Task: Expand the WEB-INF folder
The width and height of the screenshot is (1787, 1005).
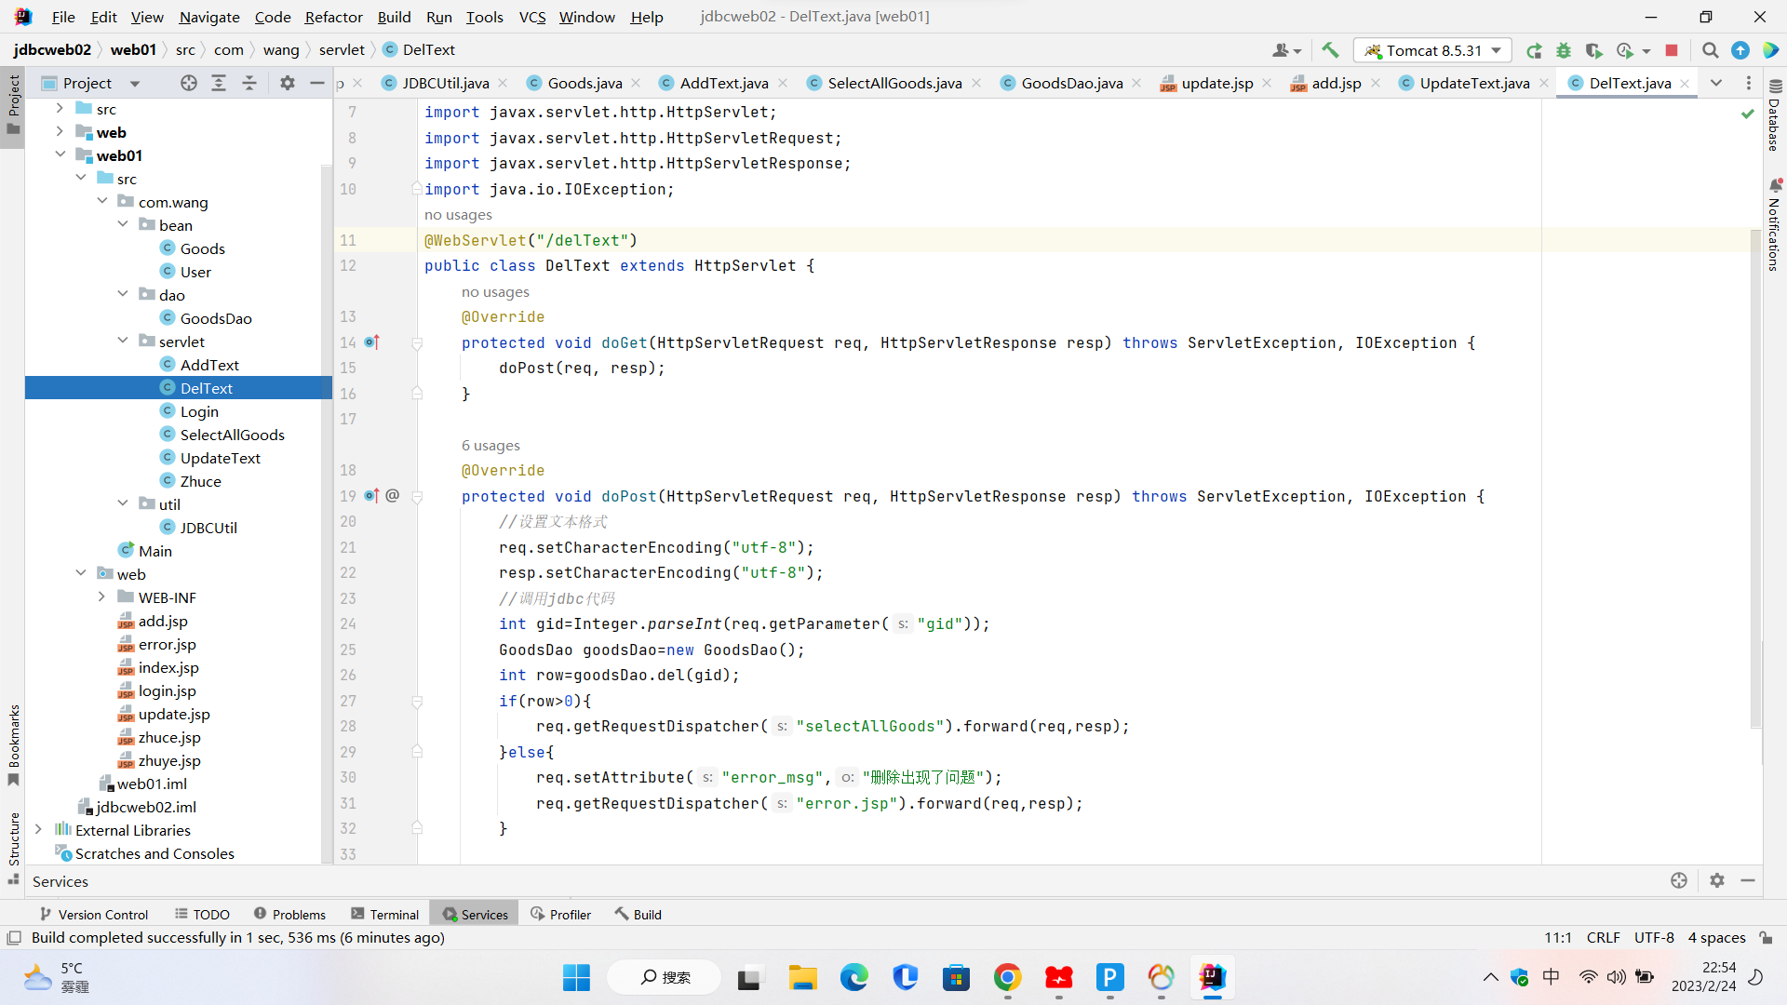Action: pos(102,596)
